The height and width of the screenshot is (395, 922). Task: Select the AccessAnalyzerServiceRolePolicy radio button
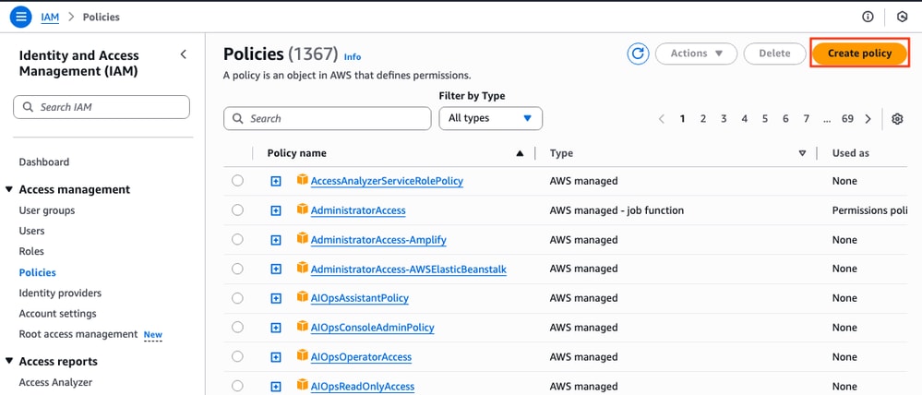[237, 181]
